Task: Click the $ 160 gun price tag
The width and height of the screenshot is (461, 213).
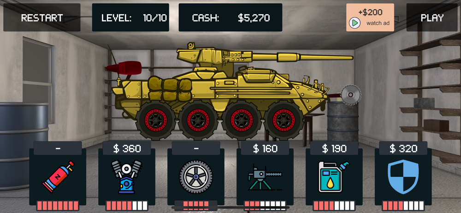Action: click(x=265, y=148)
